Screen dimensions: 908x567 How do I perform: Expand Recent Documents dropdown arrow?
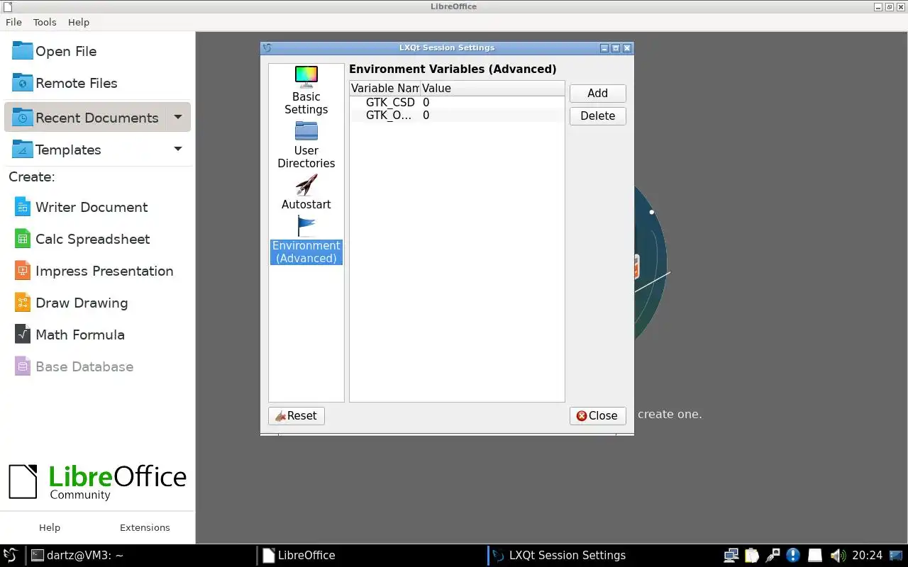point(178,118)
